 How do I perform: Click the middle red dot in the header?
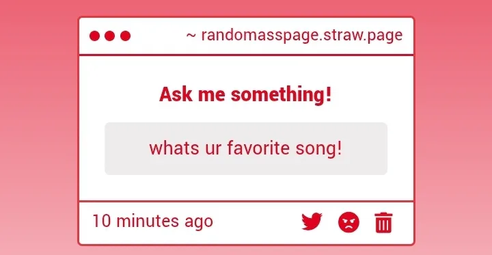[x=109, y=36]
